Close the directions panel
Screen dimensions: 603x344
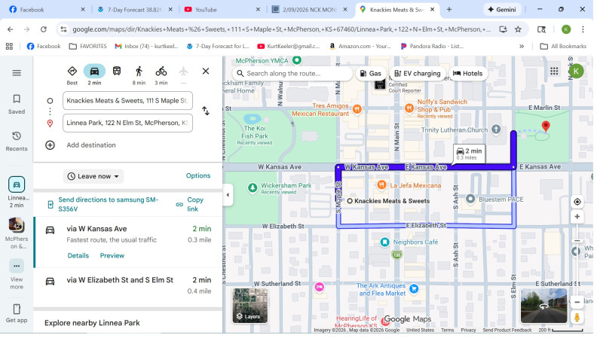[206, 71]
